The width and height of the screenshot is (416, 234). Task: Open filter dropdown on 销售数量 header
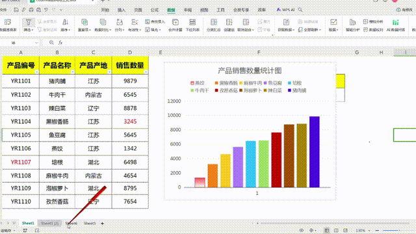tap(146, 72)
